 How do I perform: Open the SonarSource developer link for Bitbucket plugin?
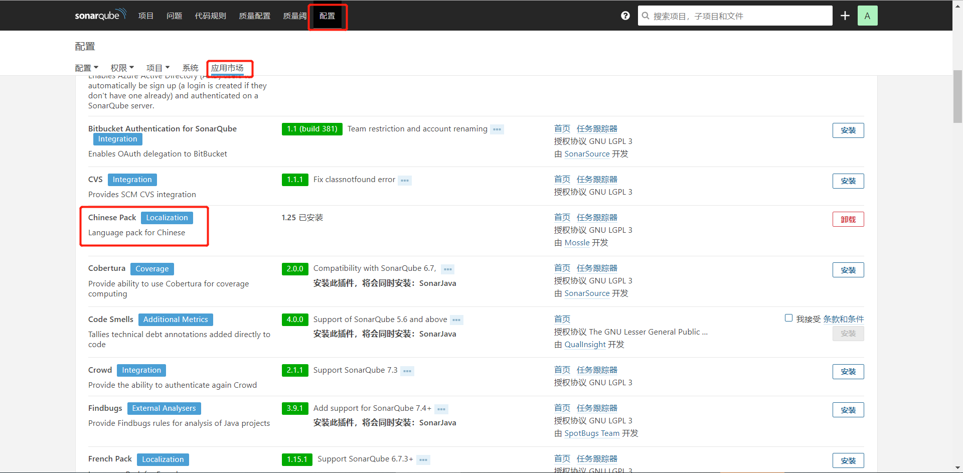(587, 154)
